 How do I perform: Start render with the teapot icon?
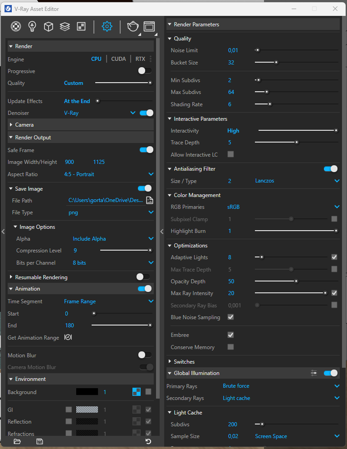pyautogui.click(x=133, y=26)
